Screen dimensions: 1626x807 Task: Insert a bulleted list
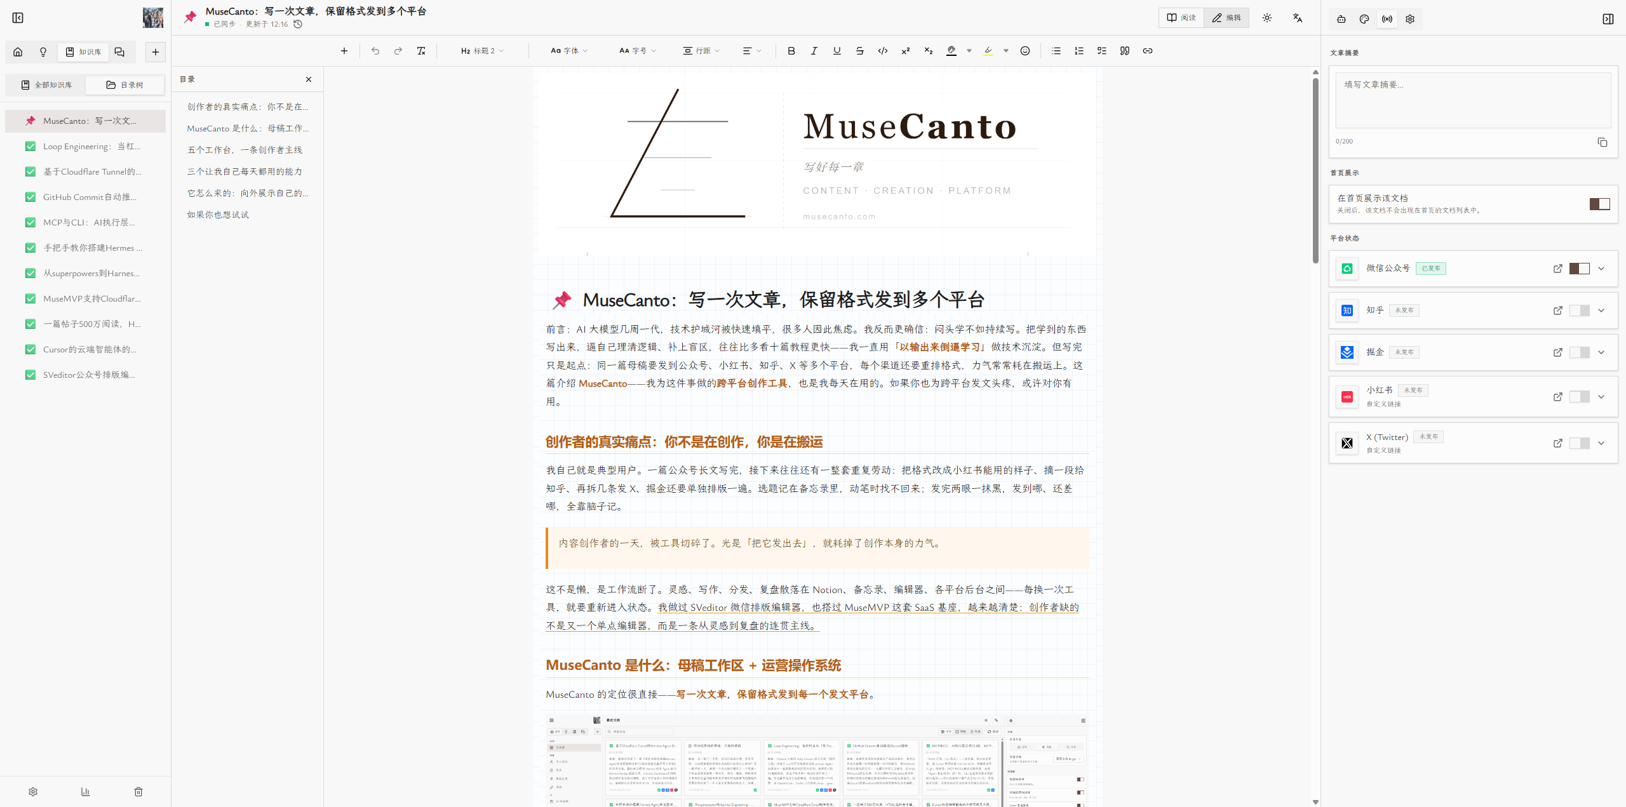[x=1056, y=51]
